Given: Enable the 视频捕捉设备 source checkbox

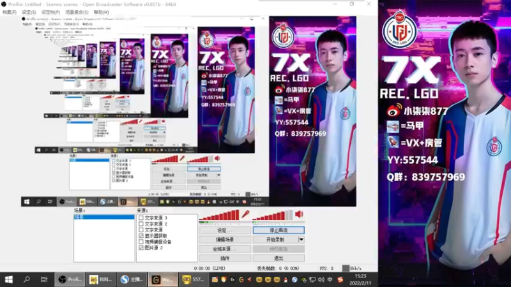Looking at the screenshot, I should (141, 242).
